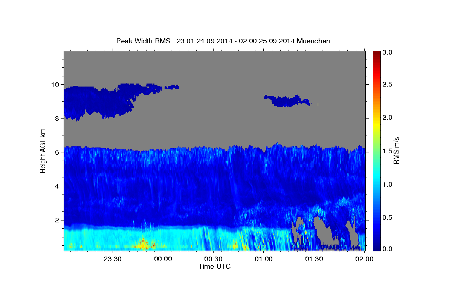Click the height label '10'

[x=56, y=85]
